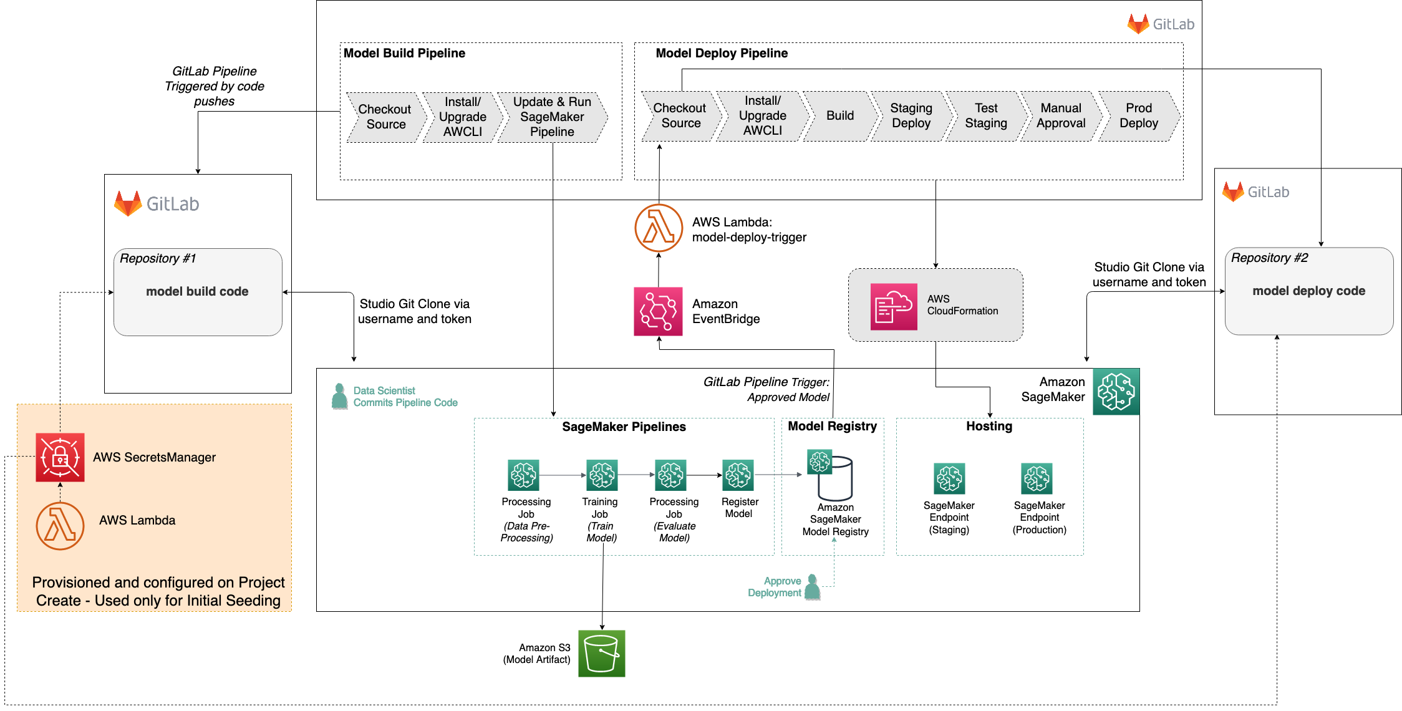Click Checkout Source step in Model Deploy Pipeline
Image resolution: width=1402 pixels, height=711 pixels.
[681, 115]
